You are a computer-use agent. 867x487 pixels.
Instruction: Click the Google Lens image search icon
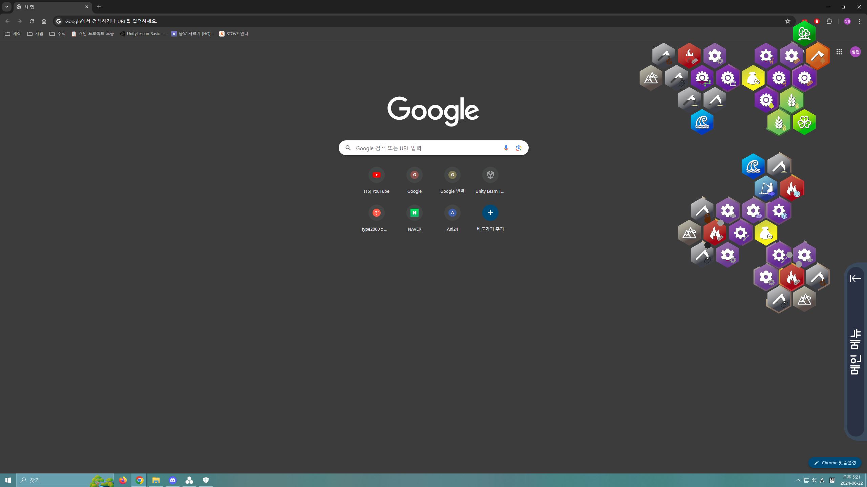click(x=518, y=148)
